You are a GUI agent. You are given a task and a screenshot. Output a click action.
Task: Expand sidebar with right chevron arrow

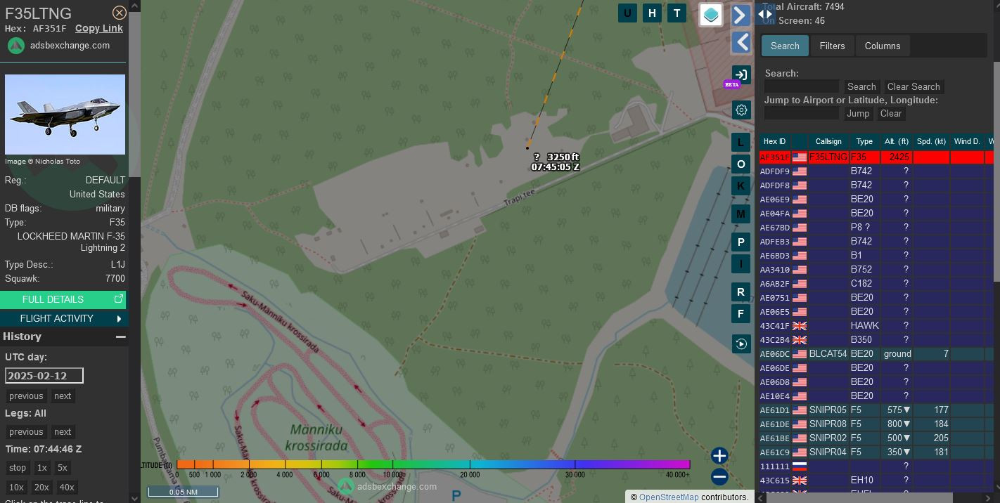(741, 15)
